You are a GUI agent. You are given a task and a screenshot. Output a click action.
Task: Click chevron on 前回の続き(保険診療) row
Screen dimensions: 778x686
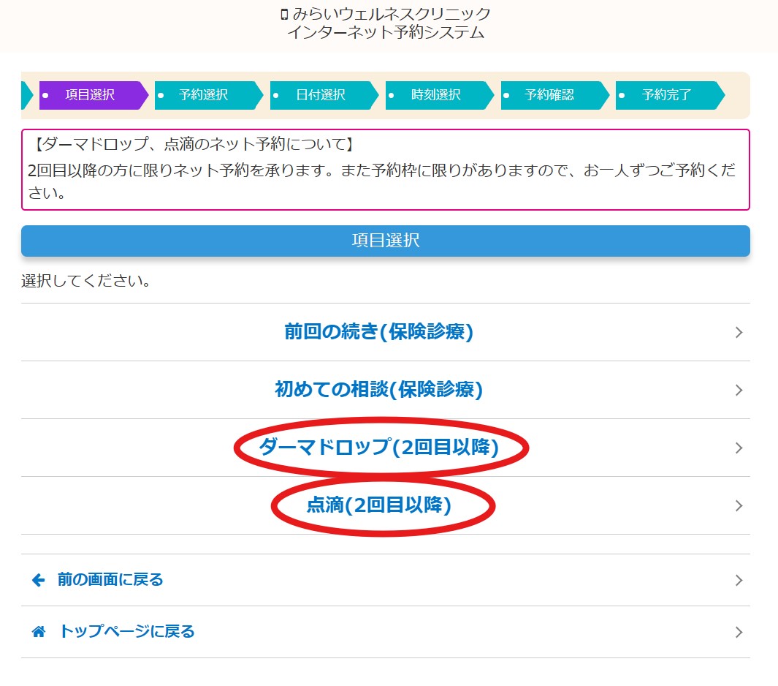739,332
